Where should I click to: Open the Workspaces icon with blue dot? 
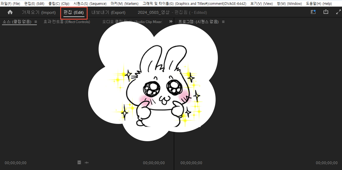coord(313,12)
